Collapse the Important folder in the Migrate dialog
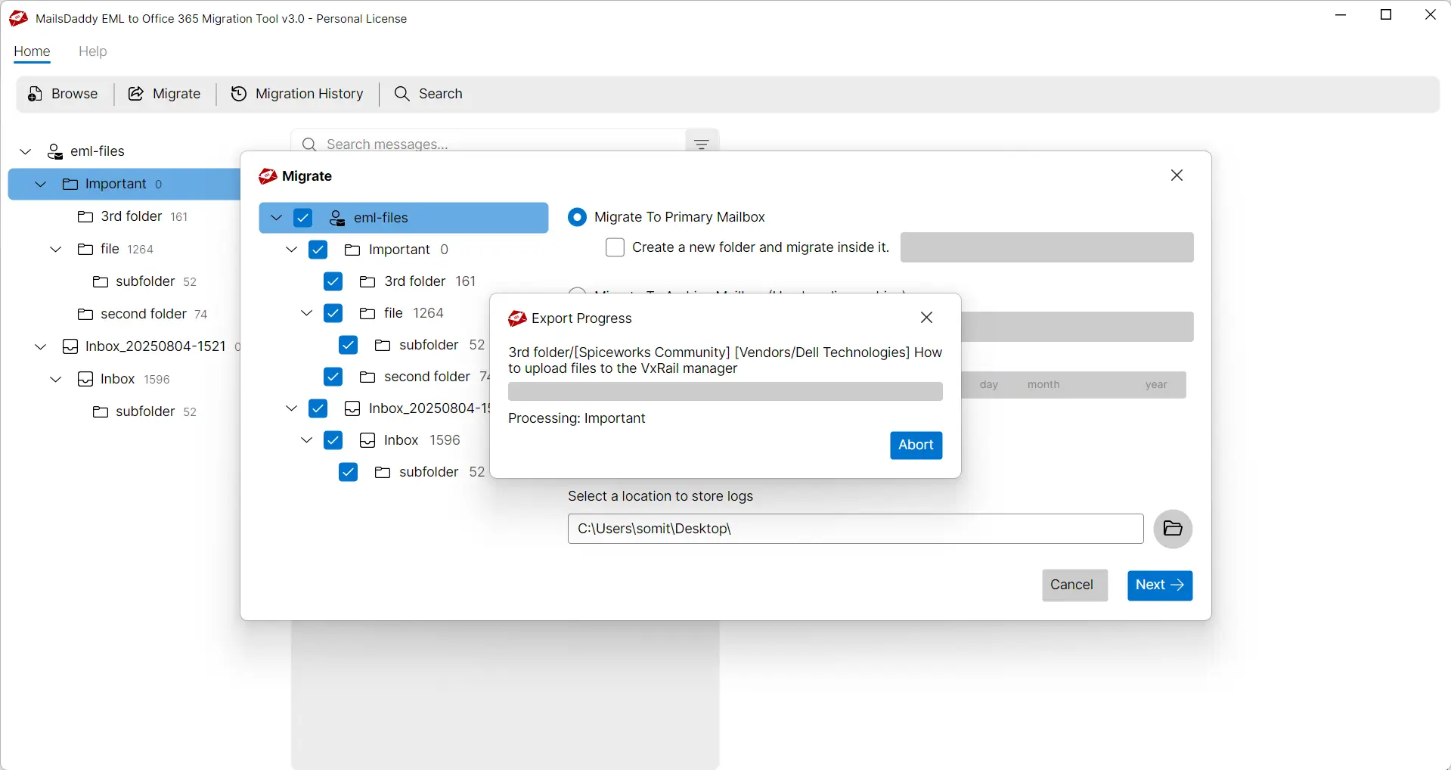 pyautogui.click(x=291, y=250)
